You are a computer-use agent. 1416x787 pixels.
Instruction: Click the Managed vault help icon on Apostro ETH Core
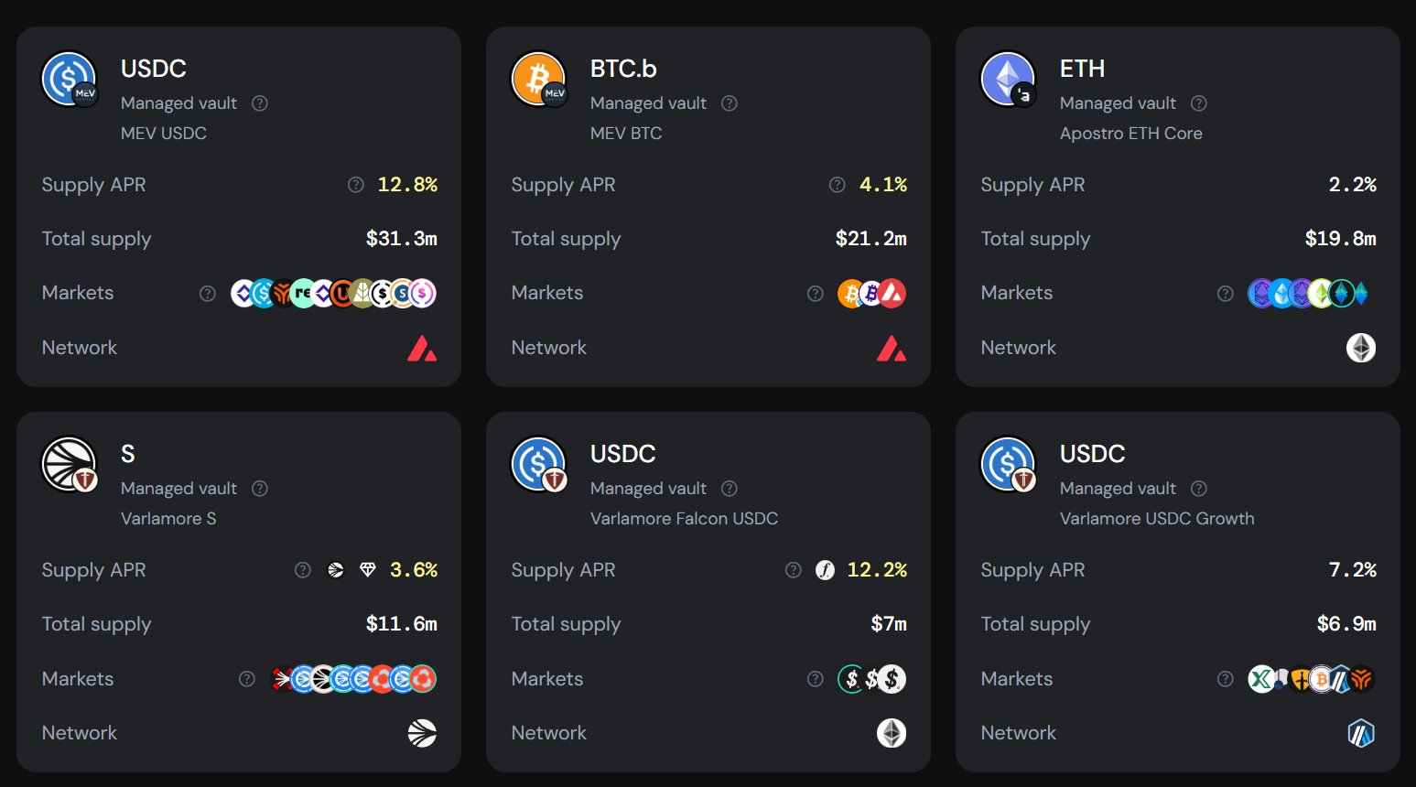[x=1198, y=103]
